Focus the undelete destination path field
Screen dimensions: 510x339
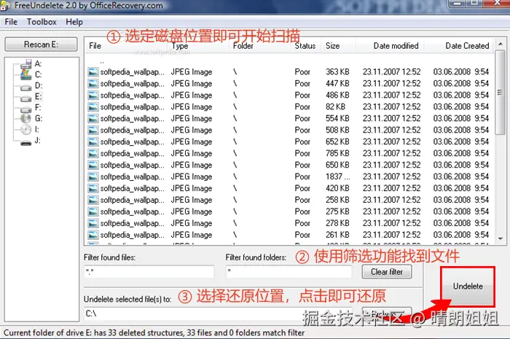click(218, 313)
